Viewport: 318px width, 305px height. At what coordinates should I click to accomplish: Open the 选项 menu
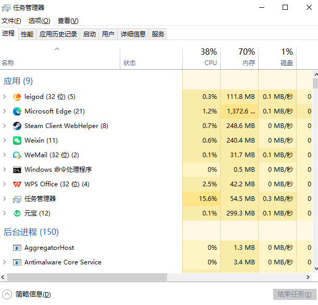[39, 21]
